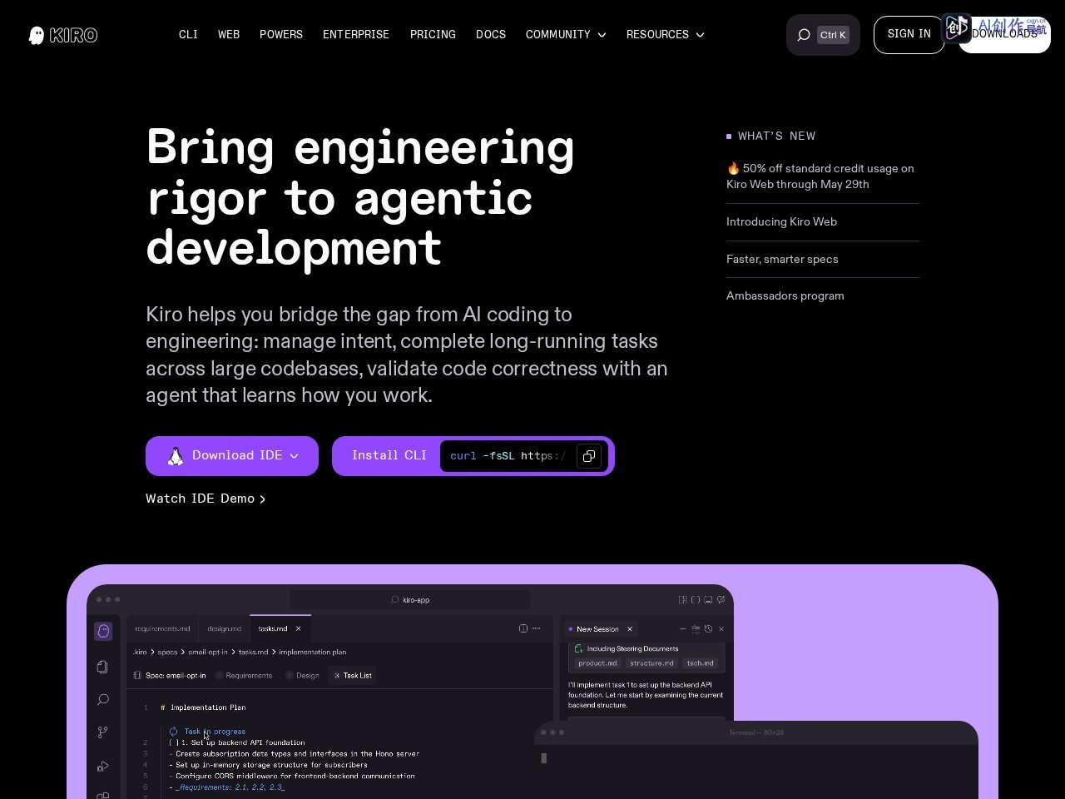Viewport: 1065px width, 799px height.
Task: Open the editor more-actions ellipsis
Action: pyautogui.click(x=537, y=628)
